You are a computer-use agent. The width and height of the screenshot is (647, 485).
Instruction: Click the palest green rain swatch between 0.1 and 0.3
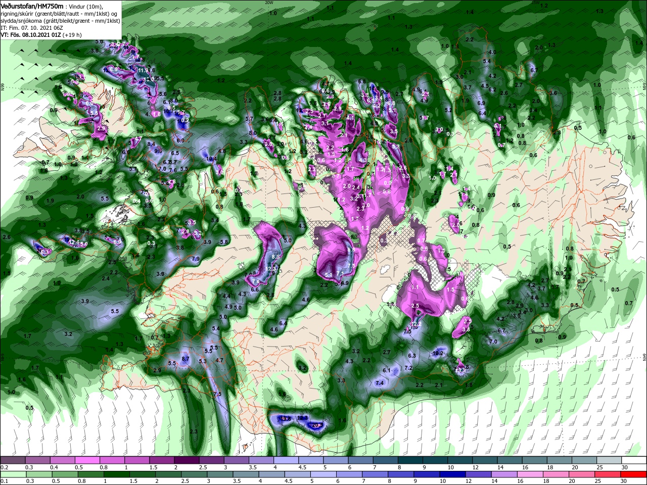(x=13, y=474)
